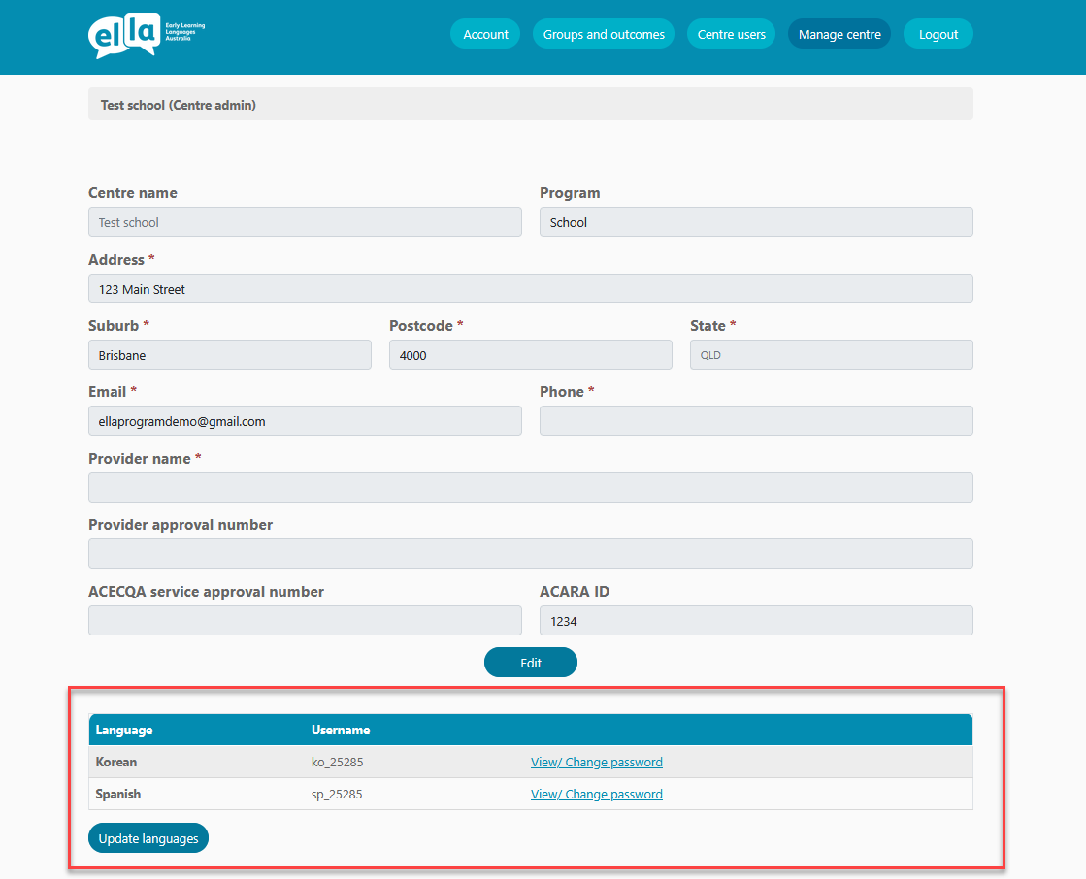1086x879 pixels.
Task: Select the ACARA ID field showing 1234
Action: [756, 620]
